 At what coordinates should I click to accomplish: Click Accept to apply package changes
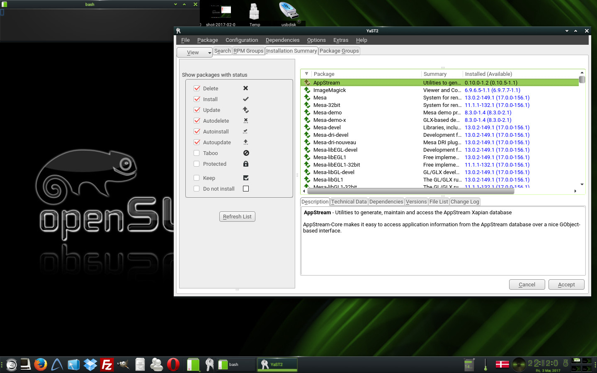tap(566, 285)
